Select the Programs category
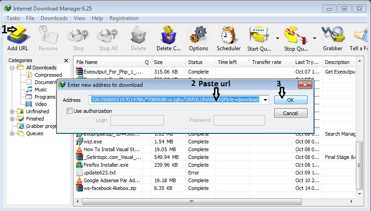 (x=45, y=97)
